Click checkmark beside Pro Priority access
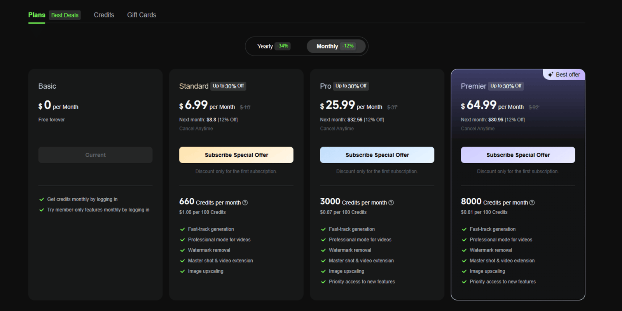Image resolution: width=622 pixels, height=311 pixels. pos(323,282)
